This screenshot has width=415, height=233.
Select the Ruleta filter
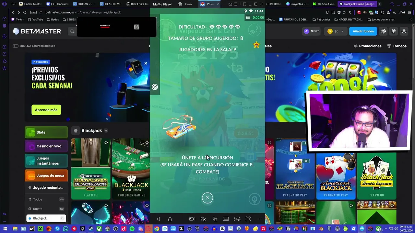(x=46, y=209)
